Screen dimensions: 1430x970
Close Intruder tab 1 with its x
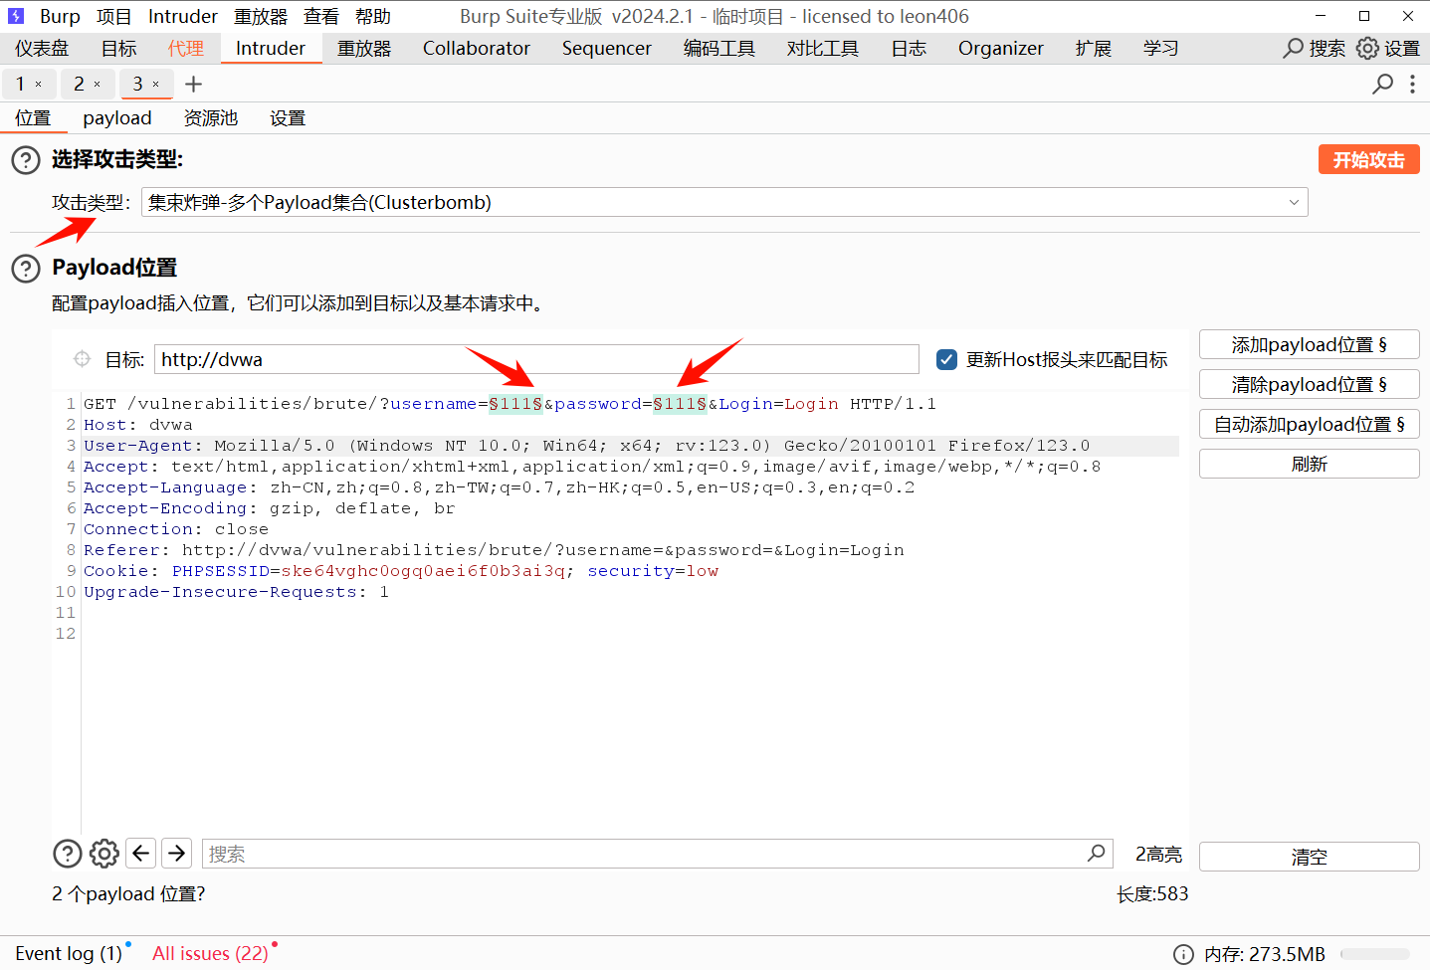coord(39,85)
